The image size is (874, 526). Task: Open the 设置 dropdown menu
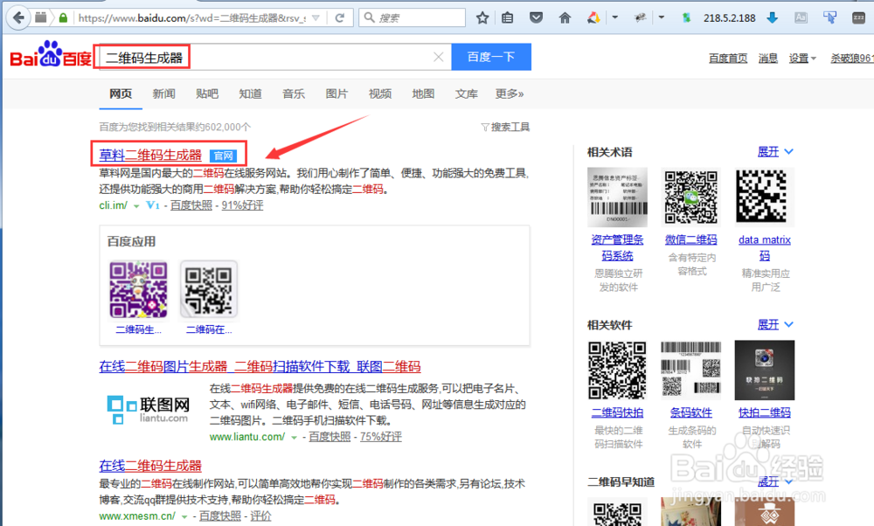click(x=802, y=58)
